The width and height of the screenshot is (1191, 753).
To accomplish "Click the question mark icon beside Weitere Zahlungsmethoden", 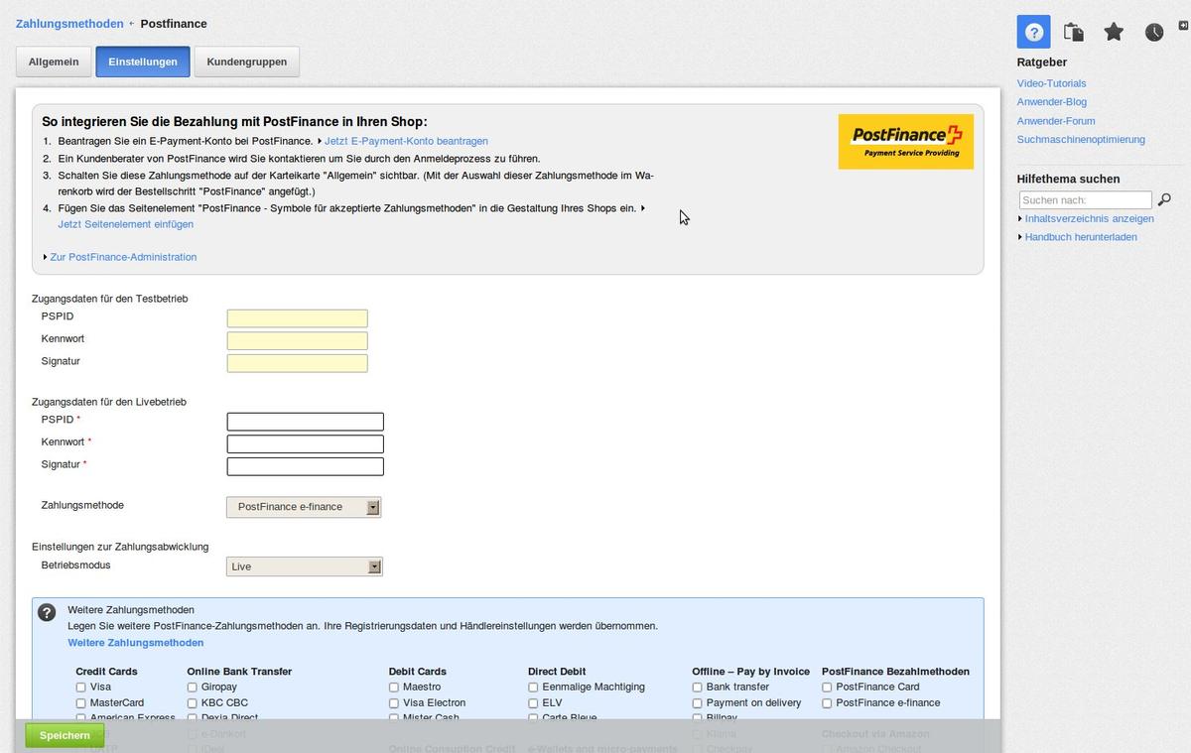I will click(x=47, y=612).
